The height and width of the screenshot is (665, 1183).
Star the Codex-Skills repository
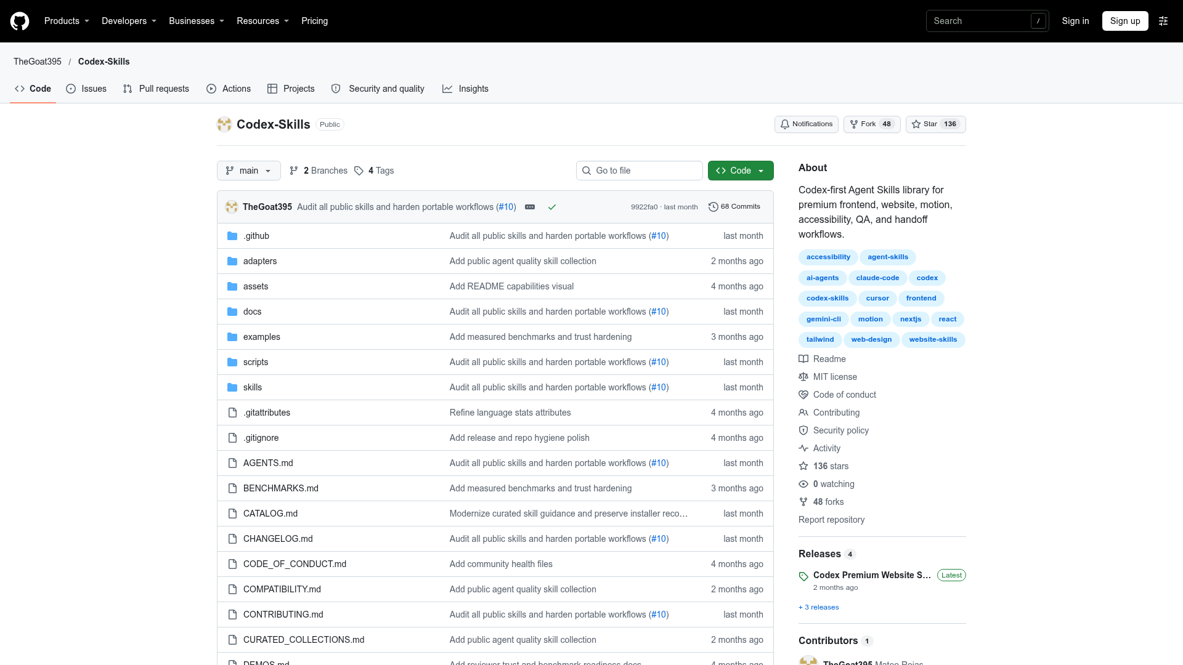[x=935, y=124]
